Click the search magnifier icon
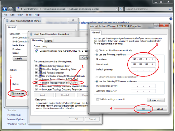The height and width of the screenshot is (131, 175). point(170,9)
